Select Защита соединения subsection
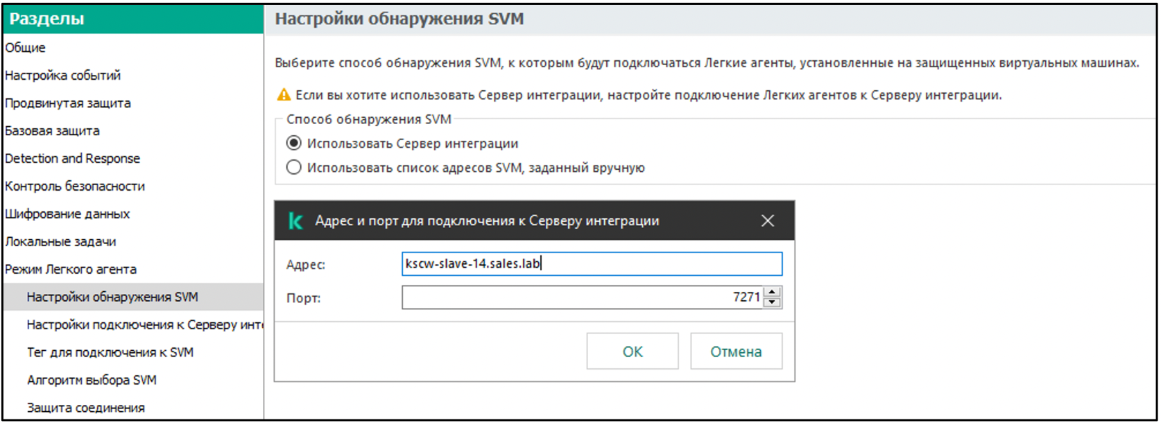Image resolution: width=1161 pixels, height=425 pixels. (x=86, y=408)
